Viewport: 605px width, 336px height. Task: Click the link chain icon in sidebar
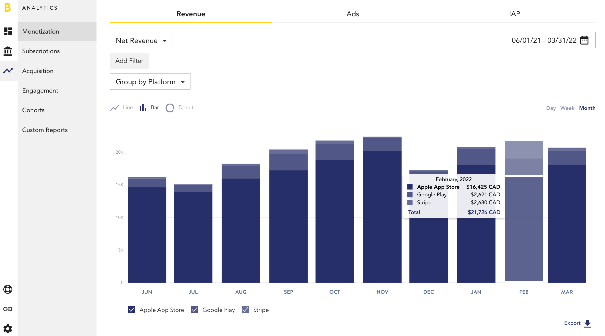[x=8, y=309]
